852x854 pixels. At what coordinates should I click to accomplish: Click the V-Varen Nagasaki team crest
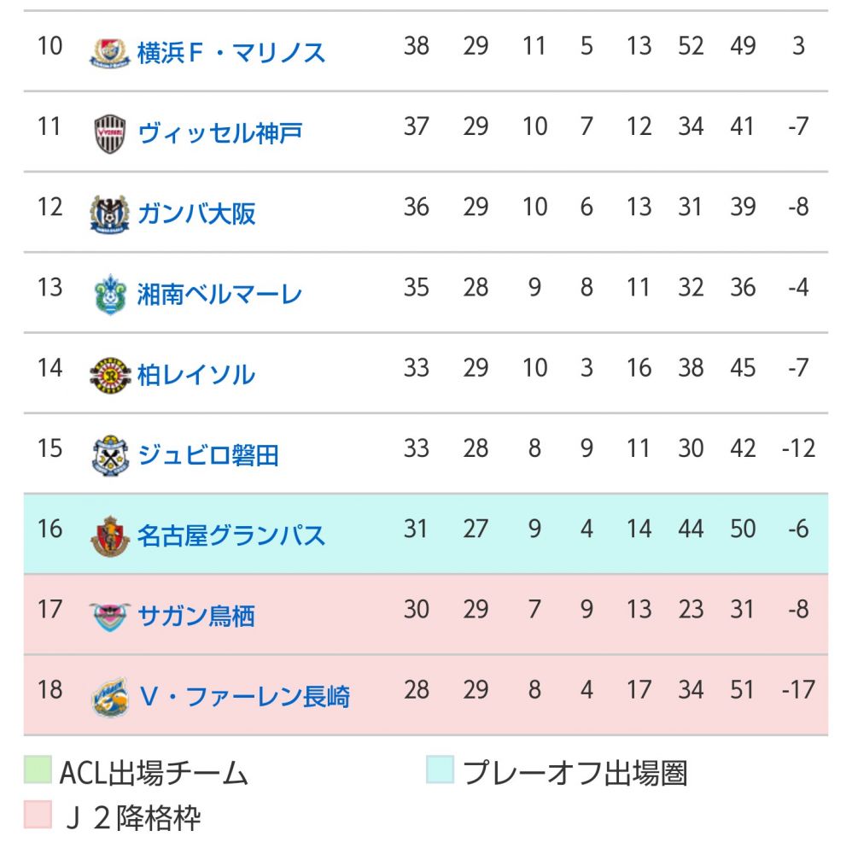pos(110,697)
